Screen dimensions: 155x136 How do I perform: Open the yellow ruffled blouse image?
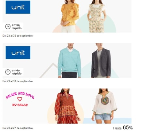tap(70, 16)
